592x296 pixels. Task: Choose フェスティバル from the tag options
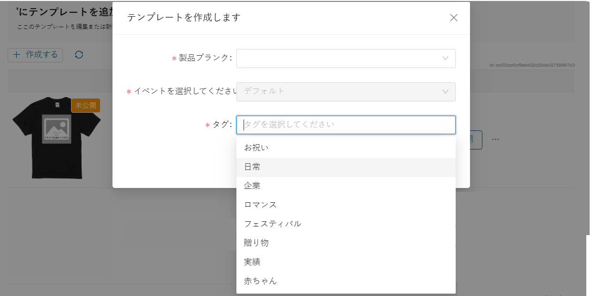coord(272,224)
